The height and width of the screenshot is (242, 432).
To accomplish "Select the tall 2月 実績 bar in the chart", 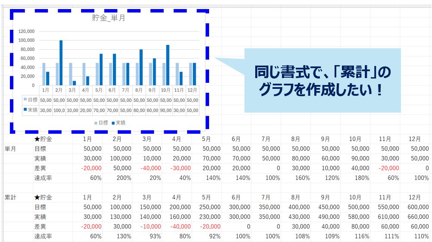I will (61, 63).
